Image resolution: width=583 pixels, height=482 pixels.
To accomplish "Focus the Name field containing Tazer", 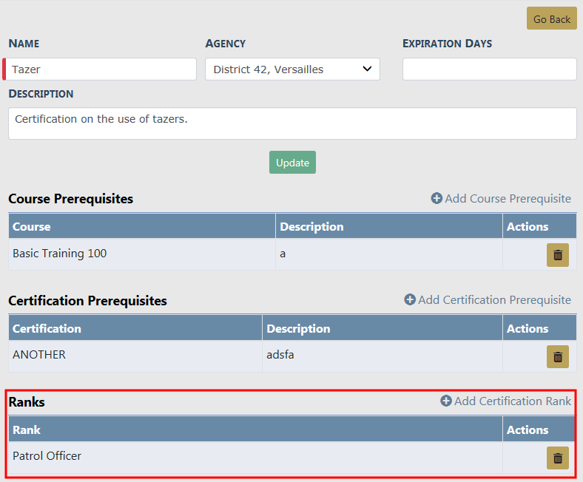I will (x=102, y=69).
